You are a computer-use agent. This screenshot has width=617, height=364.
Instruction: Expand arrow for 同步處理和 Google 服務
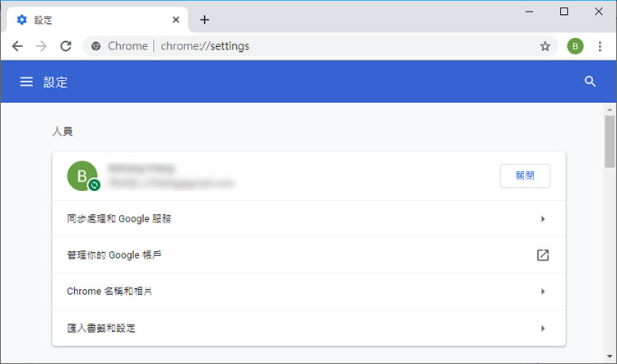click(x=543, y=219)
